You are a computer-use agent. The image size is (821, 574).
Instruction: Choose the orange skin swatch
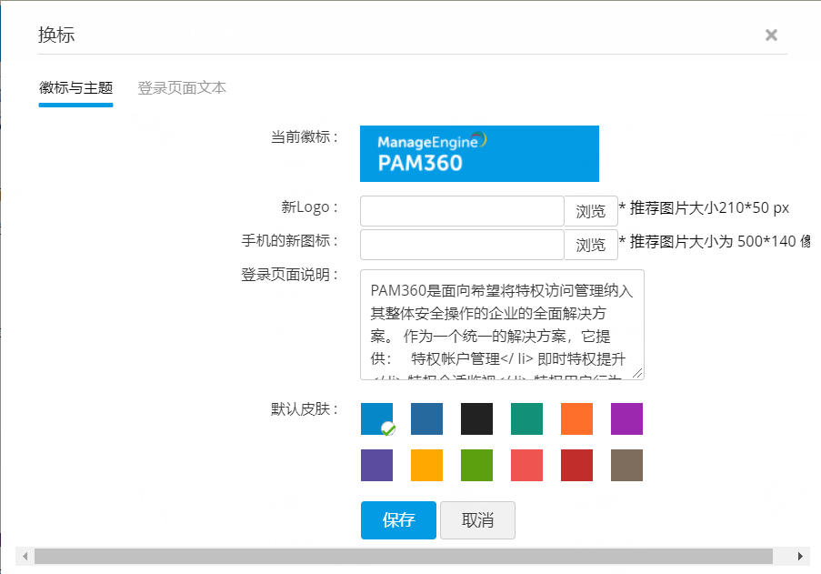pos(576,418)
